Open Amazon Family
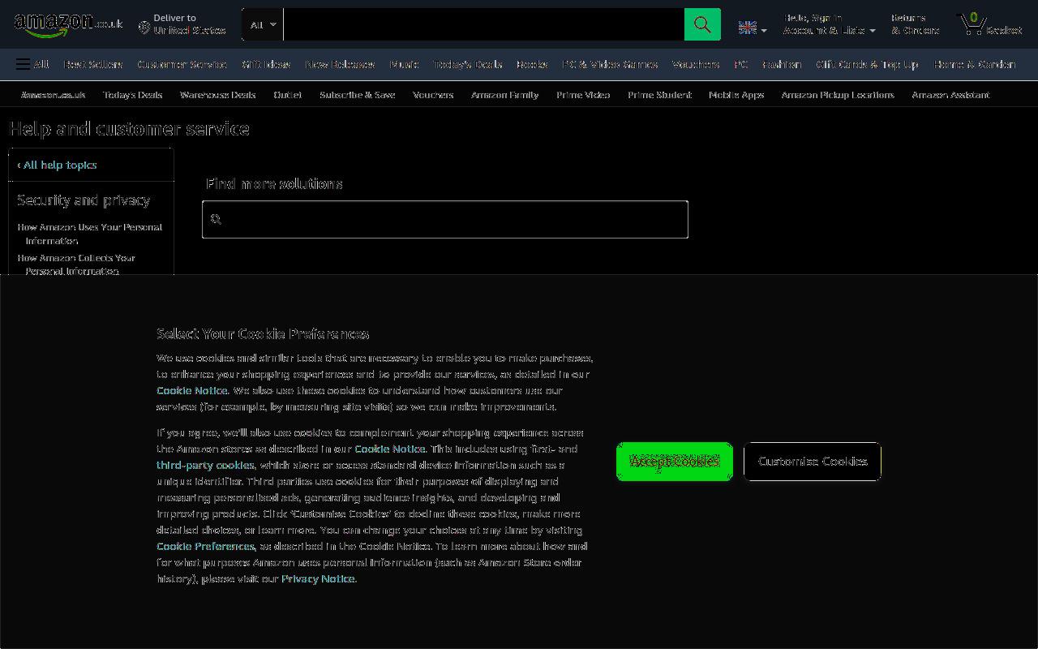 (x=504, y=95)
